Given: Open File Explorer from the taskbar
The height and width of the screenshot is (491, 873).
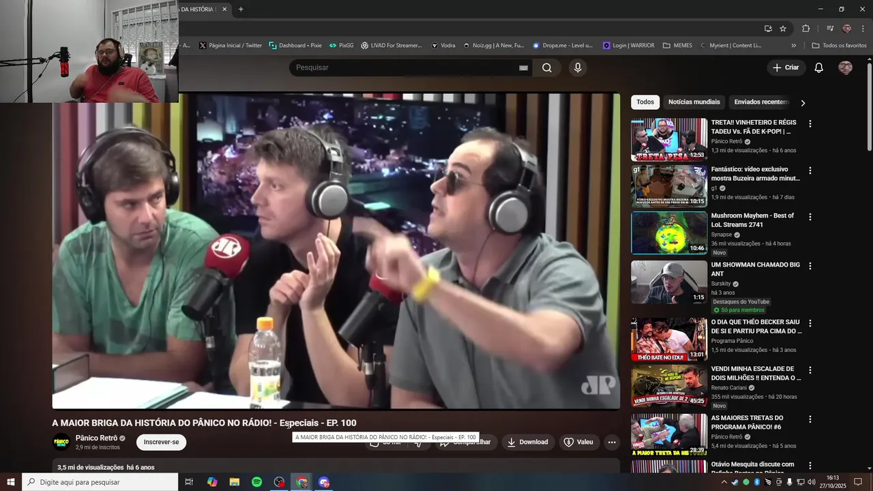Looking at the screenshot, I should [x=234, y=482].
